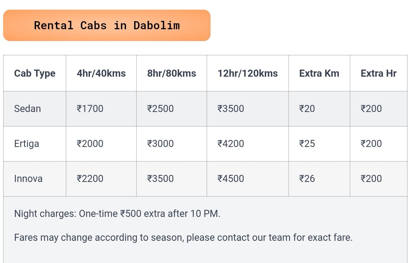Click the Rental Cabs in Dabolim banner

point(107,26)
